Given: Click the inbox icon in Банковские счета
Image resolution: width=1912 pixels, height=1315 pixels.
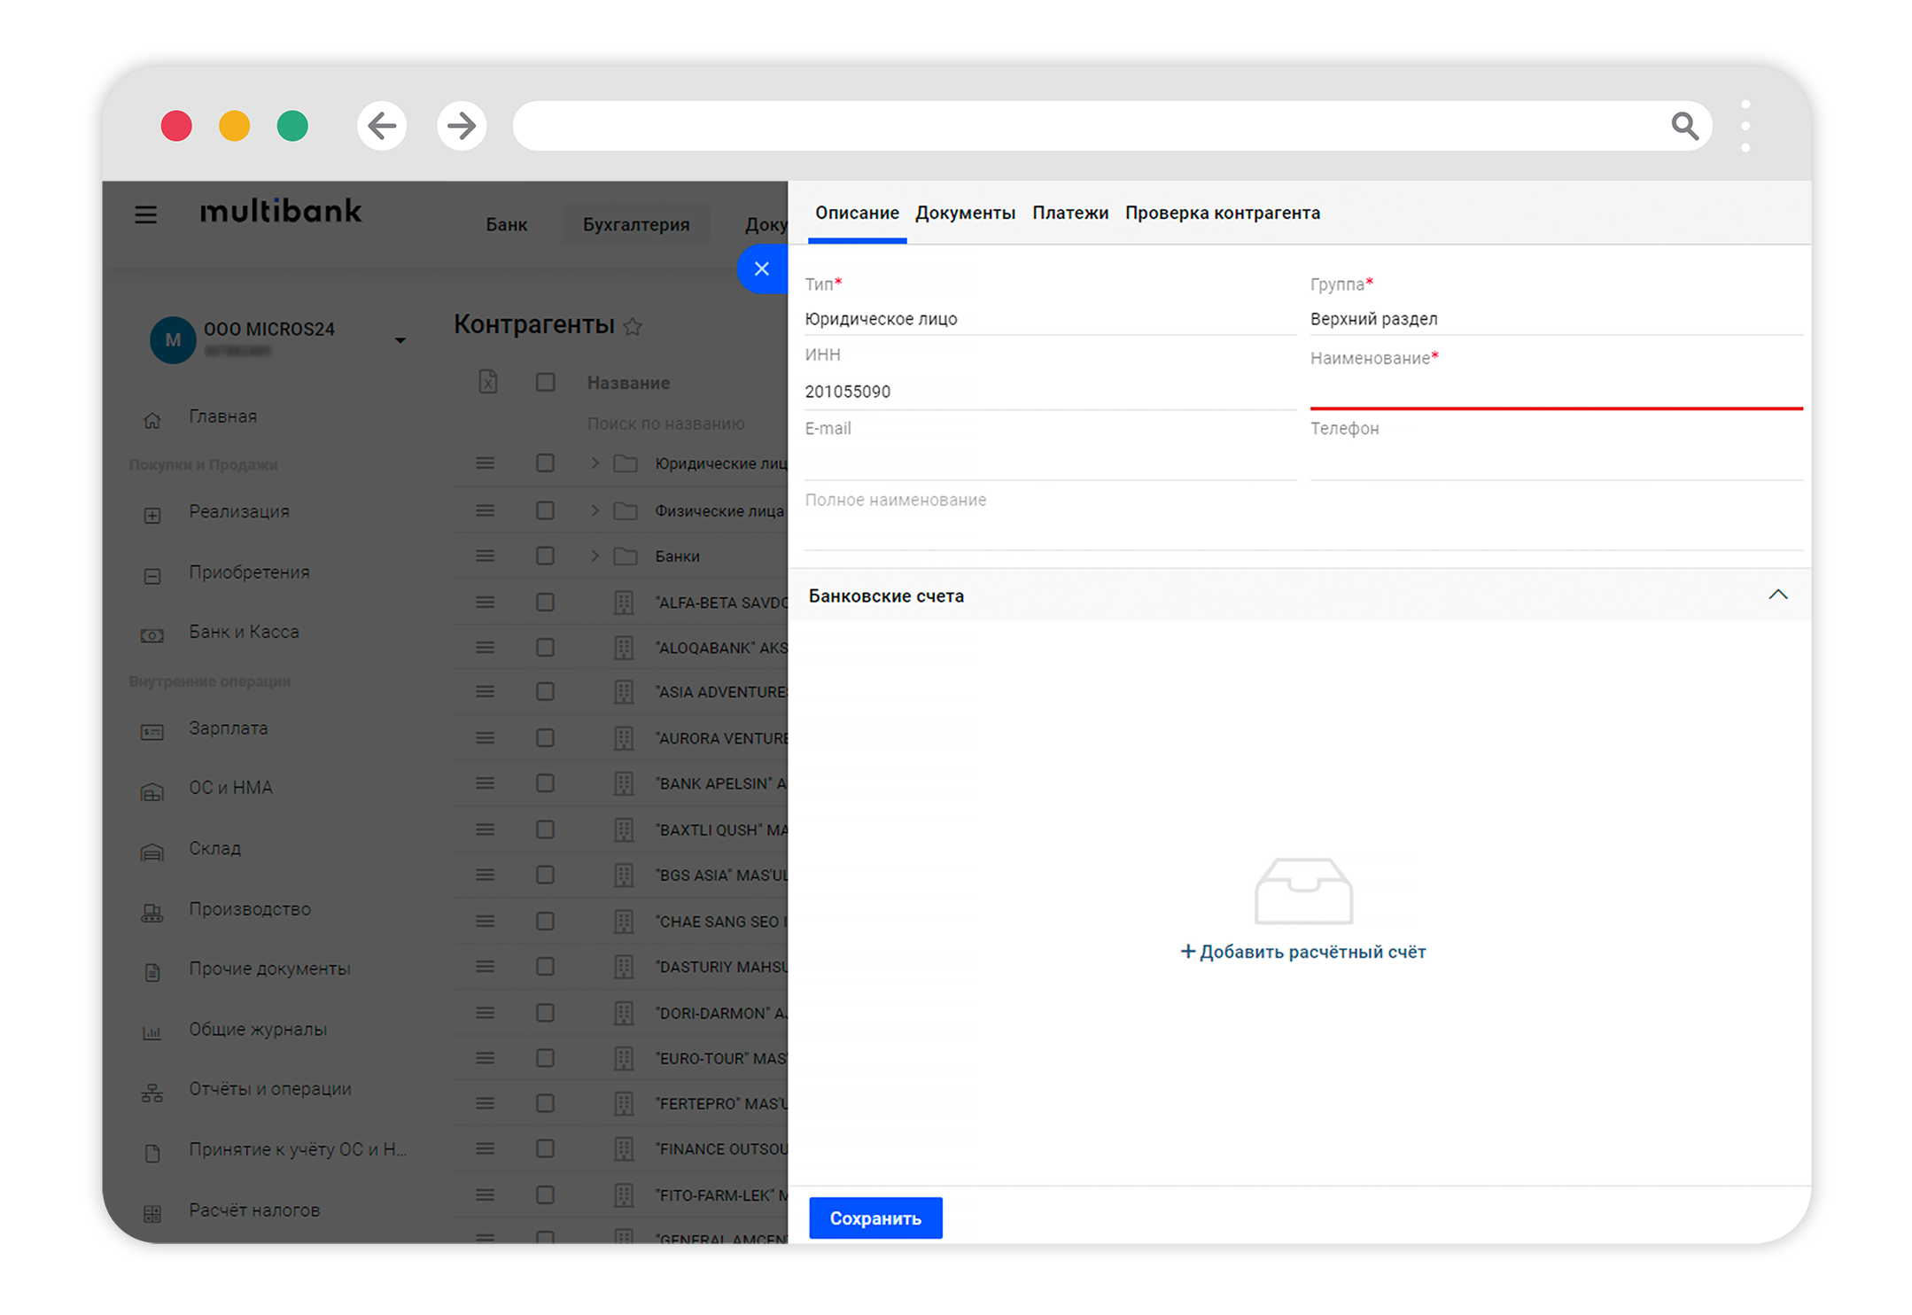Looking at the screenshot, I should [1303, 891].
